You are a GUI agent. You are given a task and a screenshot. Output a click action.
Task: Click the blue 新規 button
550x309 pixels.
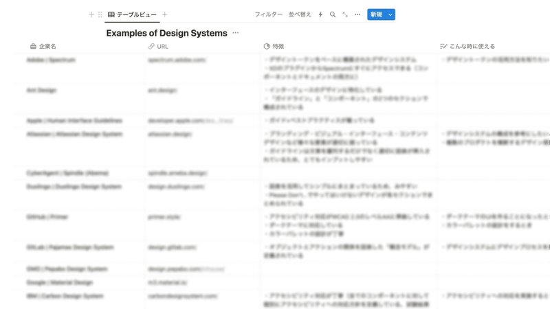[x=376, y=14]
